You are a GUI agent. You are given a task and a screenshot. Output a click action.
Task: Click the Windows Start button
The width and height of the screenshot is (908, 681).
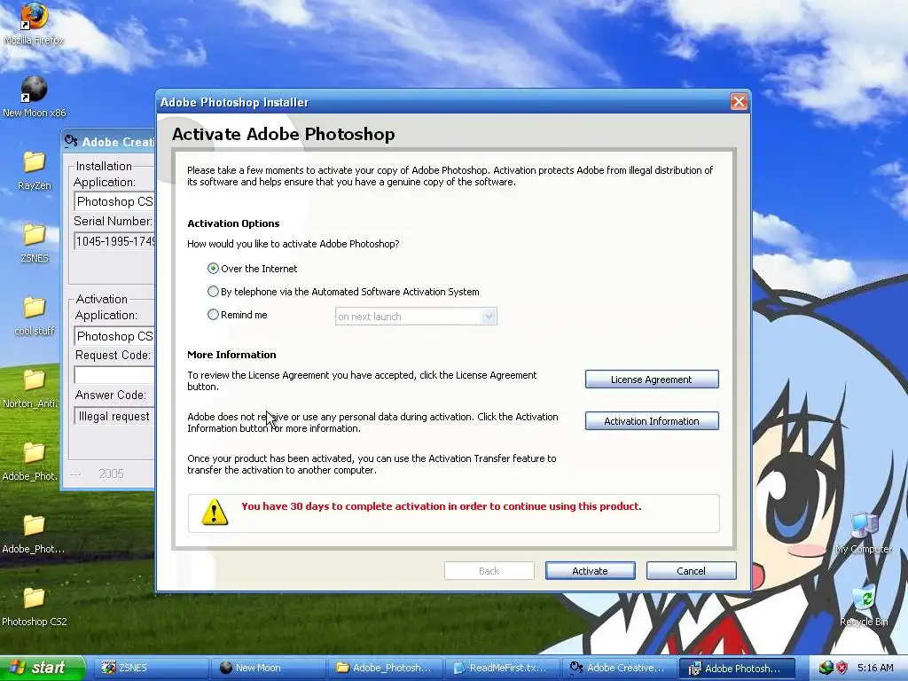tap(43, 668)
